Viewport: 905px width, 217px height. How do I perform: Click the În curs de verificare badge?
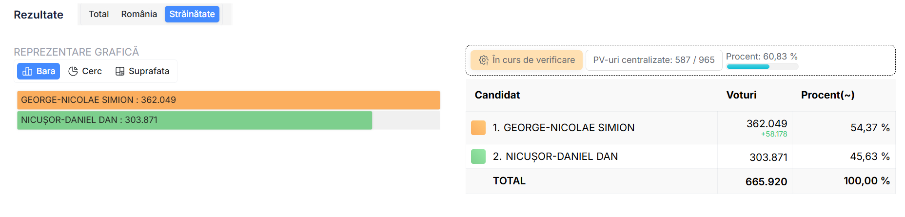point(527,60)
